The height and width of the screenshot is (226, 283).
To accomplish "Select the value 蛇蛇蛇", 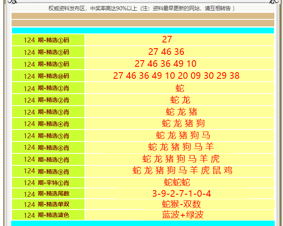I will [x=177, y=182].
